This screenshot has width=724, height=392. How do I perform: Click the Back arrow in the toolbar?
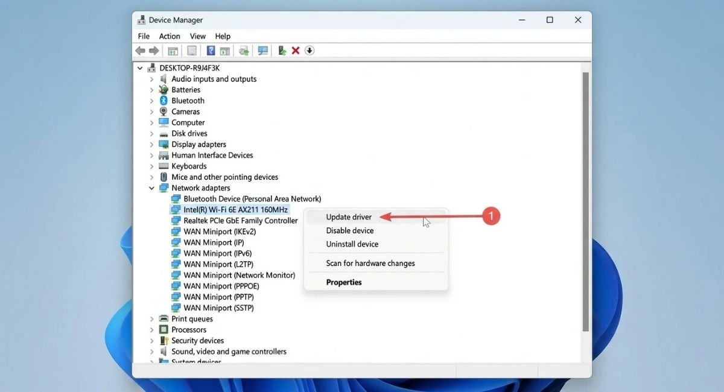click(141, 51)
